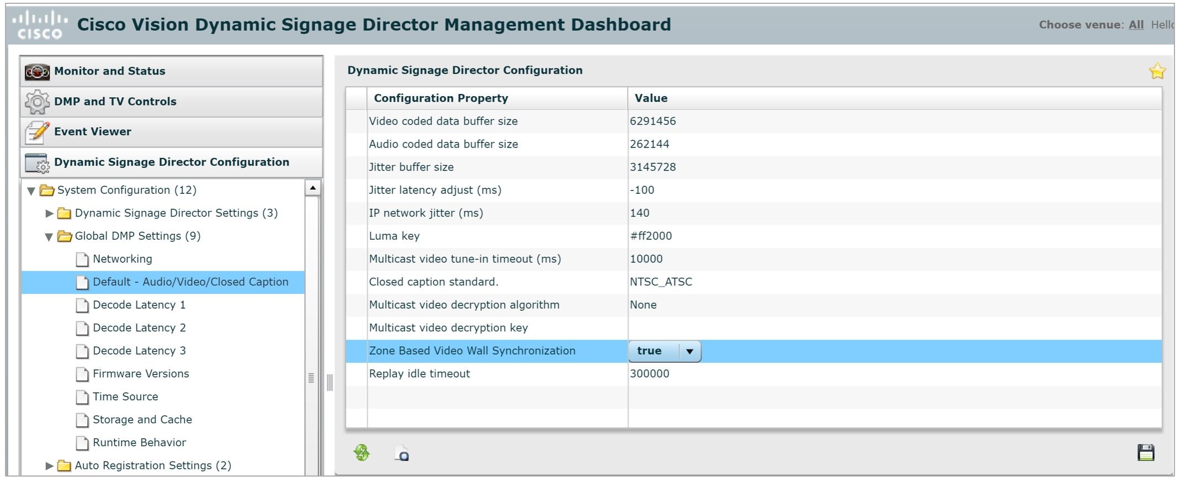Click the Time Source page icon
The image size is (1180, 481).
tap(82, 397)
